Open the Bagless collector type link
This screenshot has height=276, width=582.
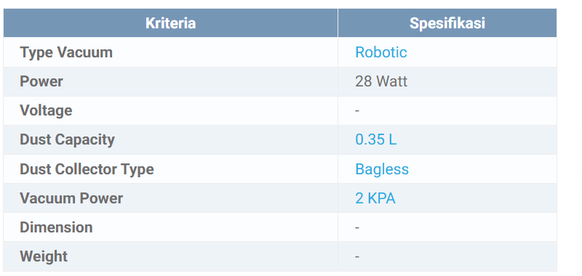(382, 169)
